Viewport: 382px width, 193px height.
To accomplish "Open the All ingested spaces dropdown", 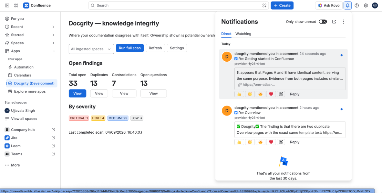I will coord(91,49).
